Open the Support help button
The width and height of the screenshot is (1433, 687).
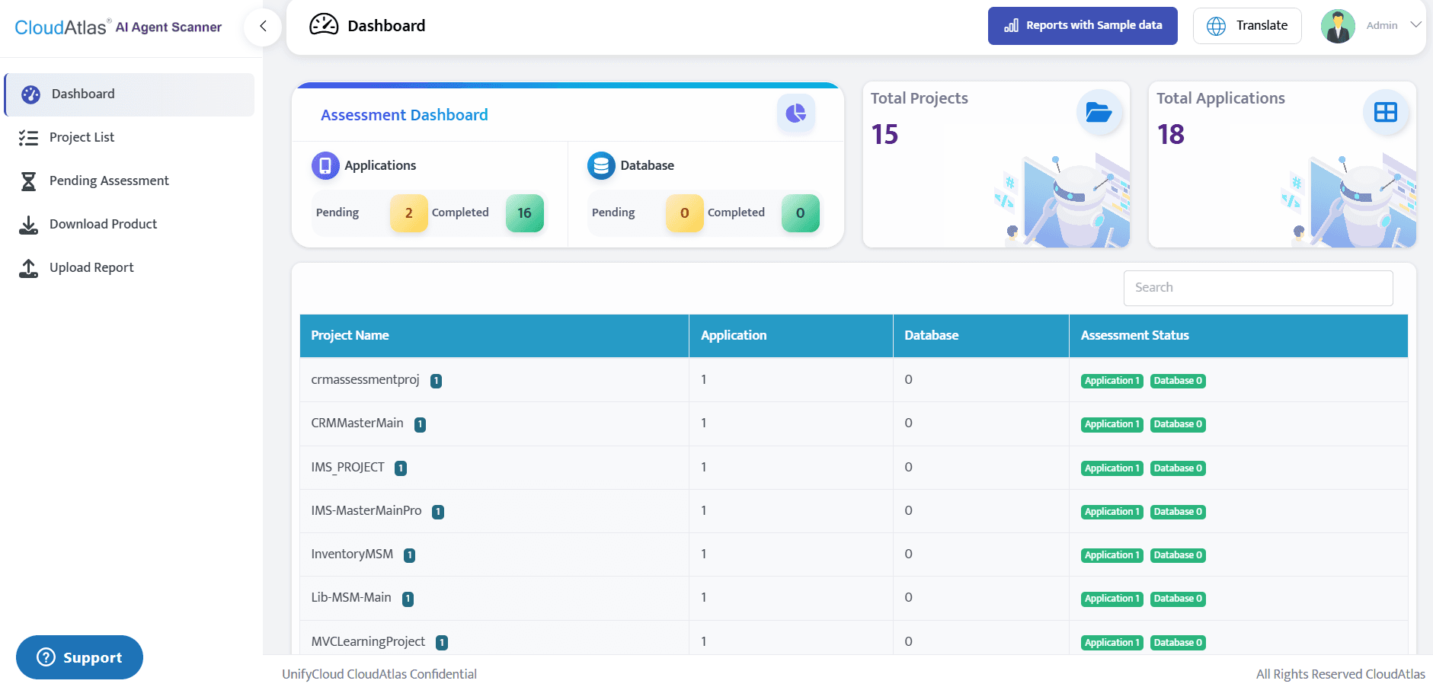[x=79, y=657]
